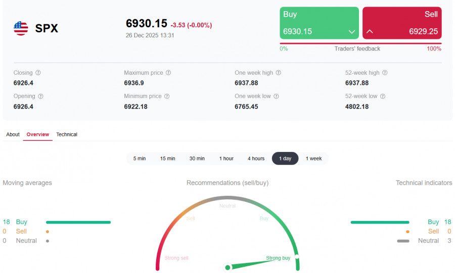The width and height of the screenshot is (455, 273).
Task: Click the help icon beside One week high
Action: pos(278,73)
